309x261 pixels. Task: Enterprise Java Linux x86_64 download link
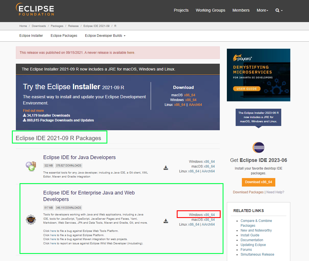click(x=193, y=224)
